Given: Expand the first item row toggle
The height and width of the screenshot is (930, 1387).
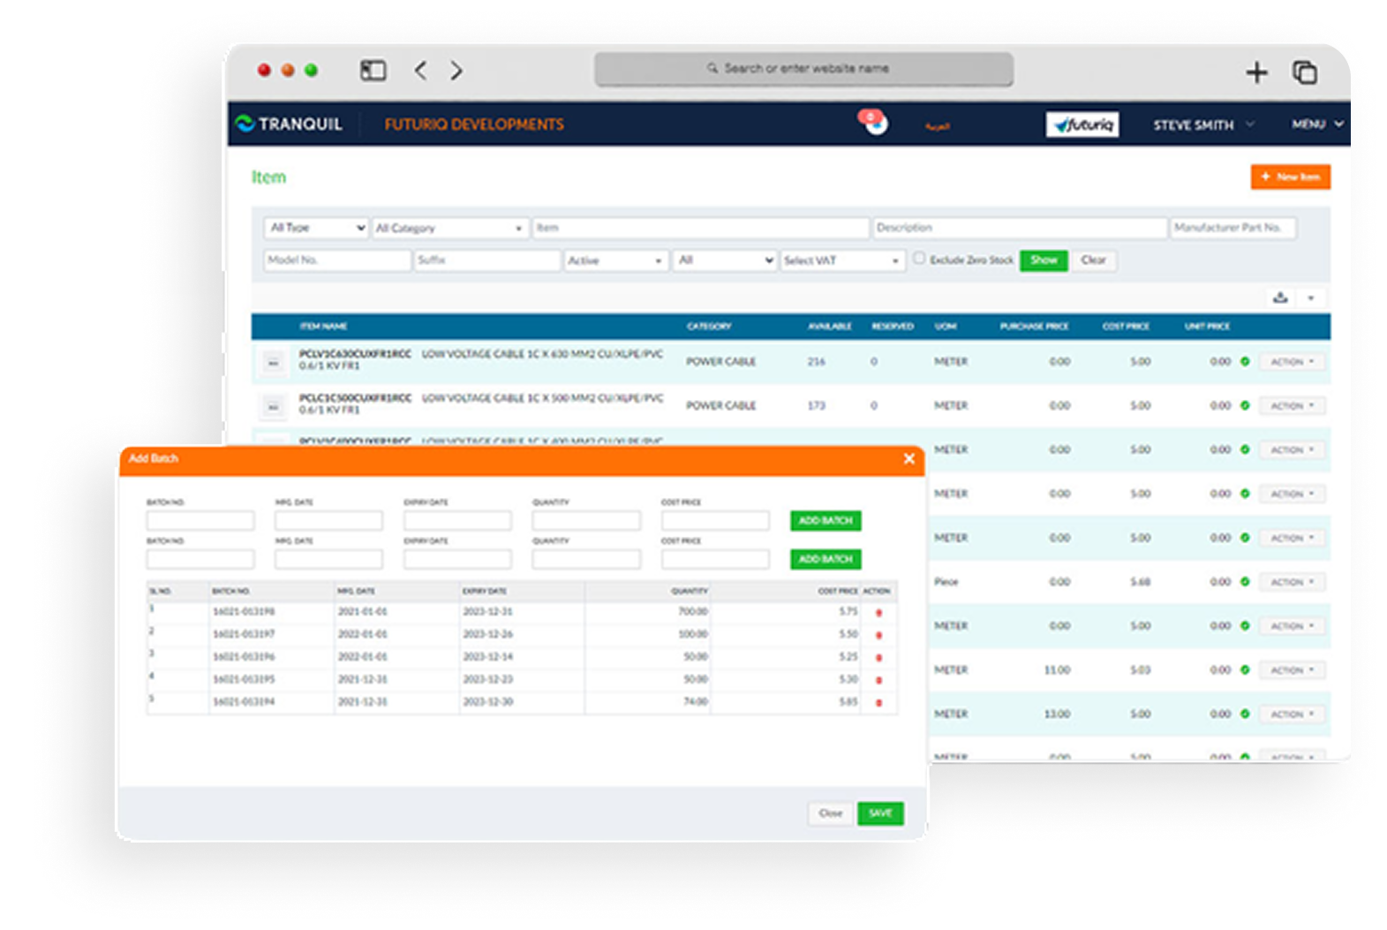Looking at the screenshot, I should [x=274, y=362].
